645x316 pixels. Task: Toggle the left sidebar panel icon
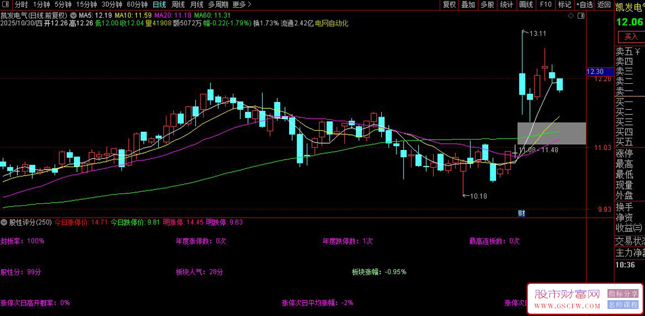point(6,5)
